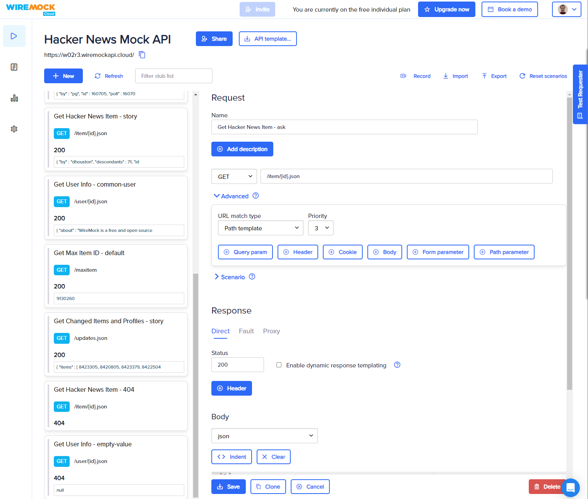Click Indent for the body
This screenshot has width=588, height=499.
pyautogui.click(x=231, y=457)
